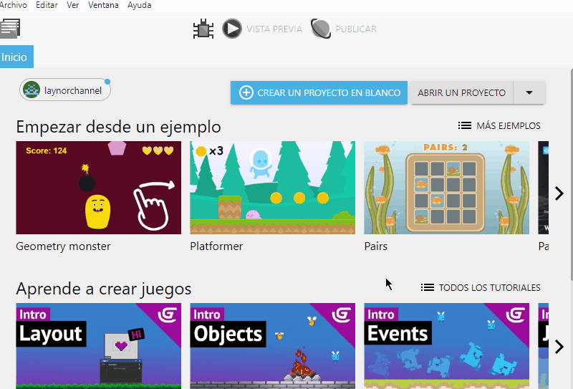Screen dimensions: 573x389
Task: Click the Más Ejemplos list icon
Action: [x=465, y=125]
